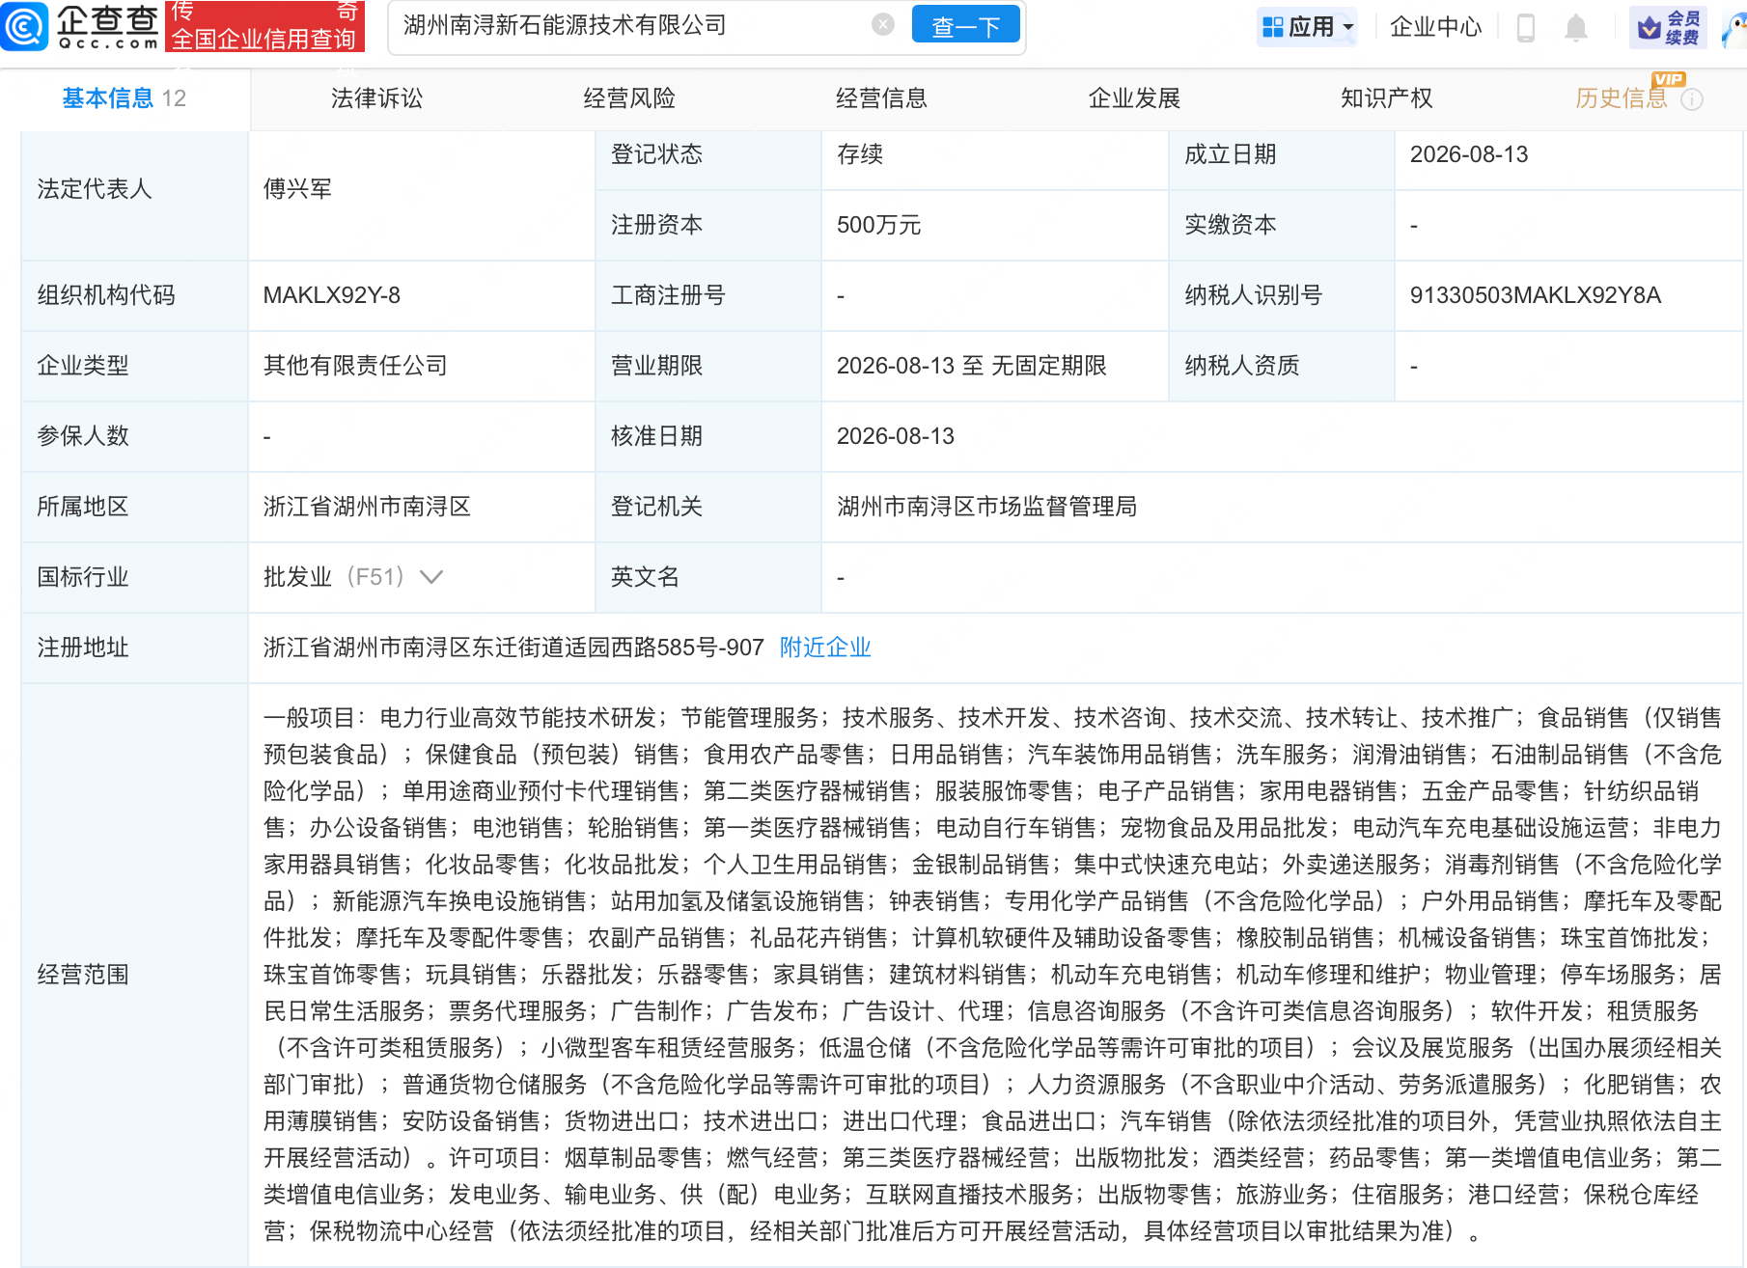Switch to the 法律诉讼 tab
The width and height of the screenshot is (1747, 1268).
point(376,98)
